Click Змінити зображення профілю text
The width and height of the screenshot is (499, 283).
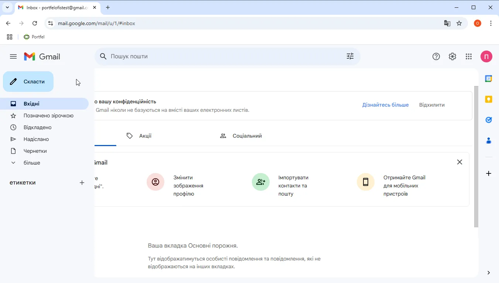188,186
